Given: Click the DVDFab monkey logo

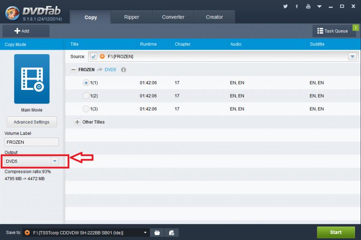Looking at the screenshot, I should [x=12, y=13].
